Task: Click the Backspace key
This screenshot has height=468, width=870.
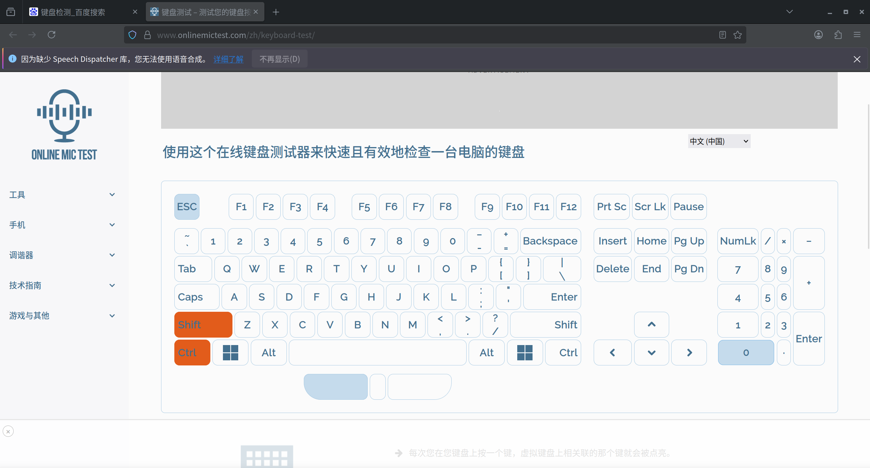Action: (550, 241)
